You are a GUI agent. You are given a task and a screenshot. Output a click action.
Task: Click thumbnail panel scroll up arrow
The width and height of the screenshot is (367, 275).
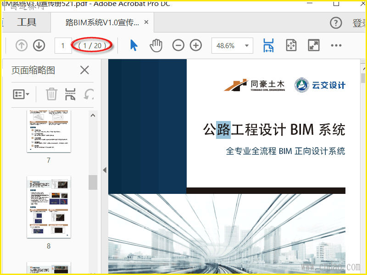(93, 115)
